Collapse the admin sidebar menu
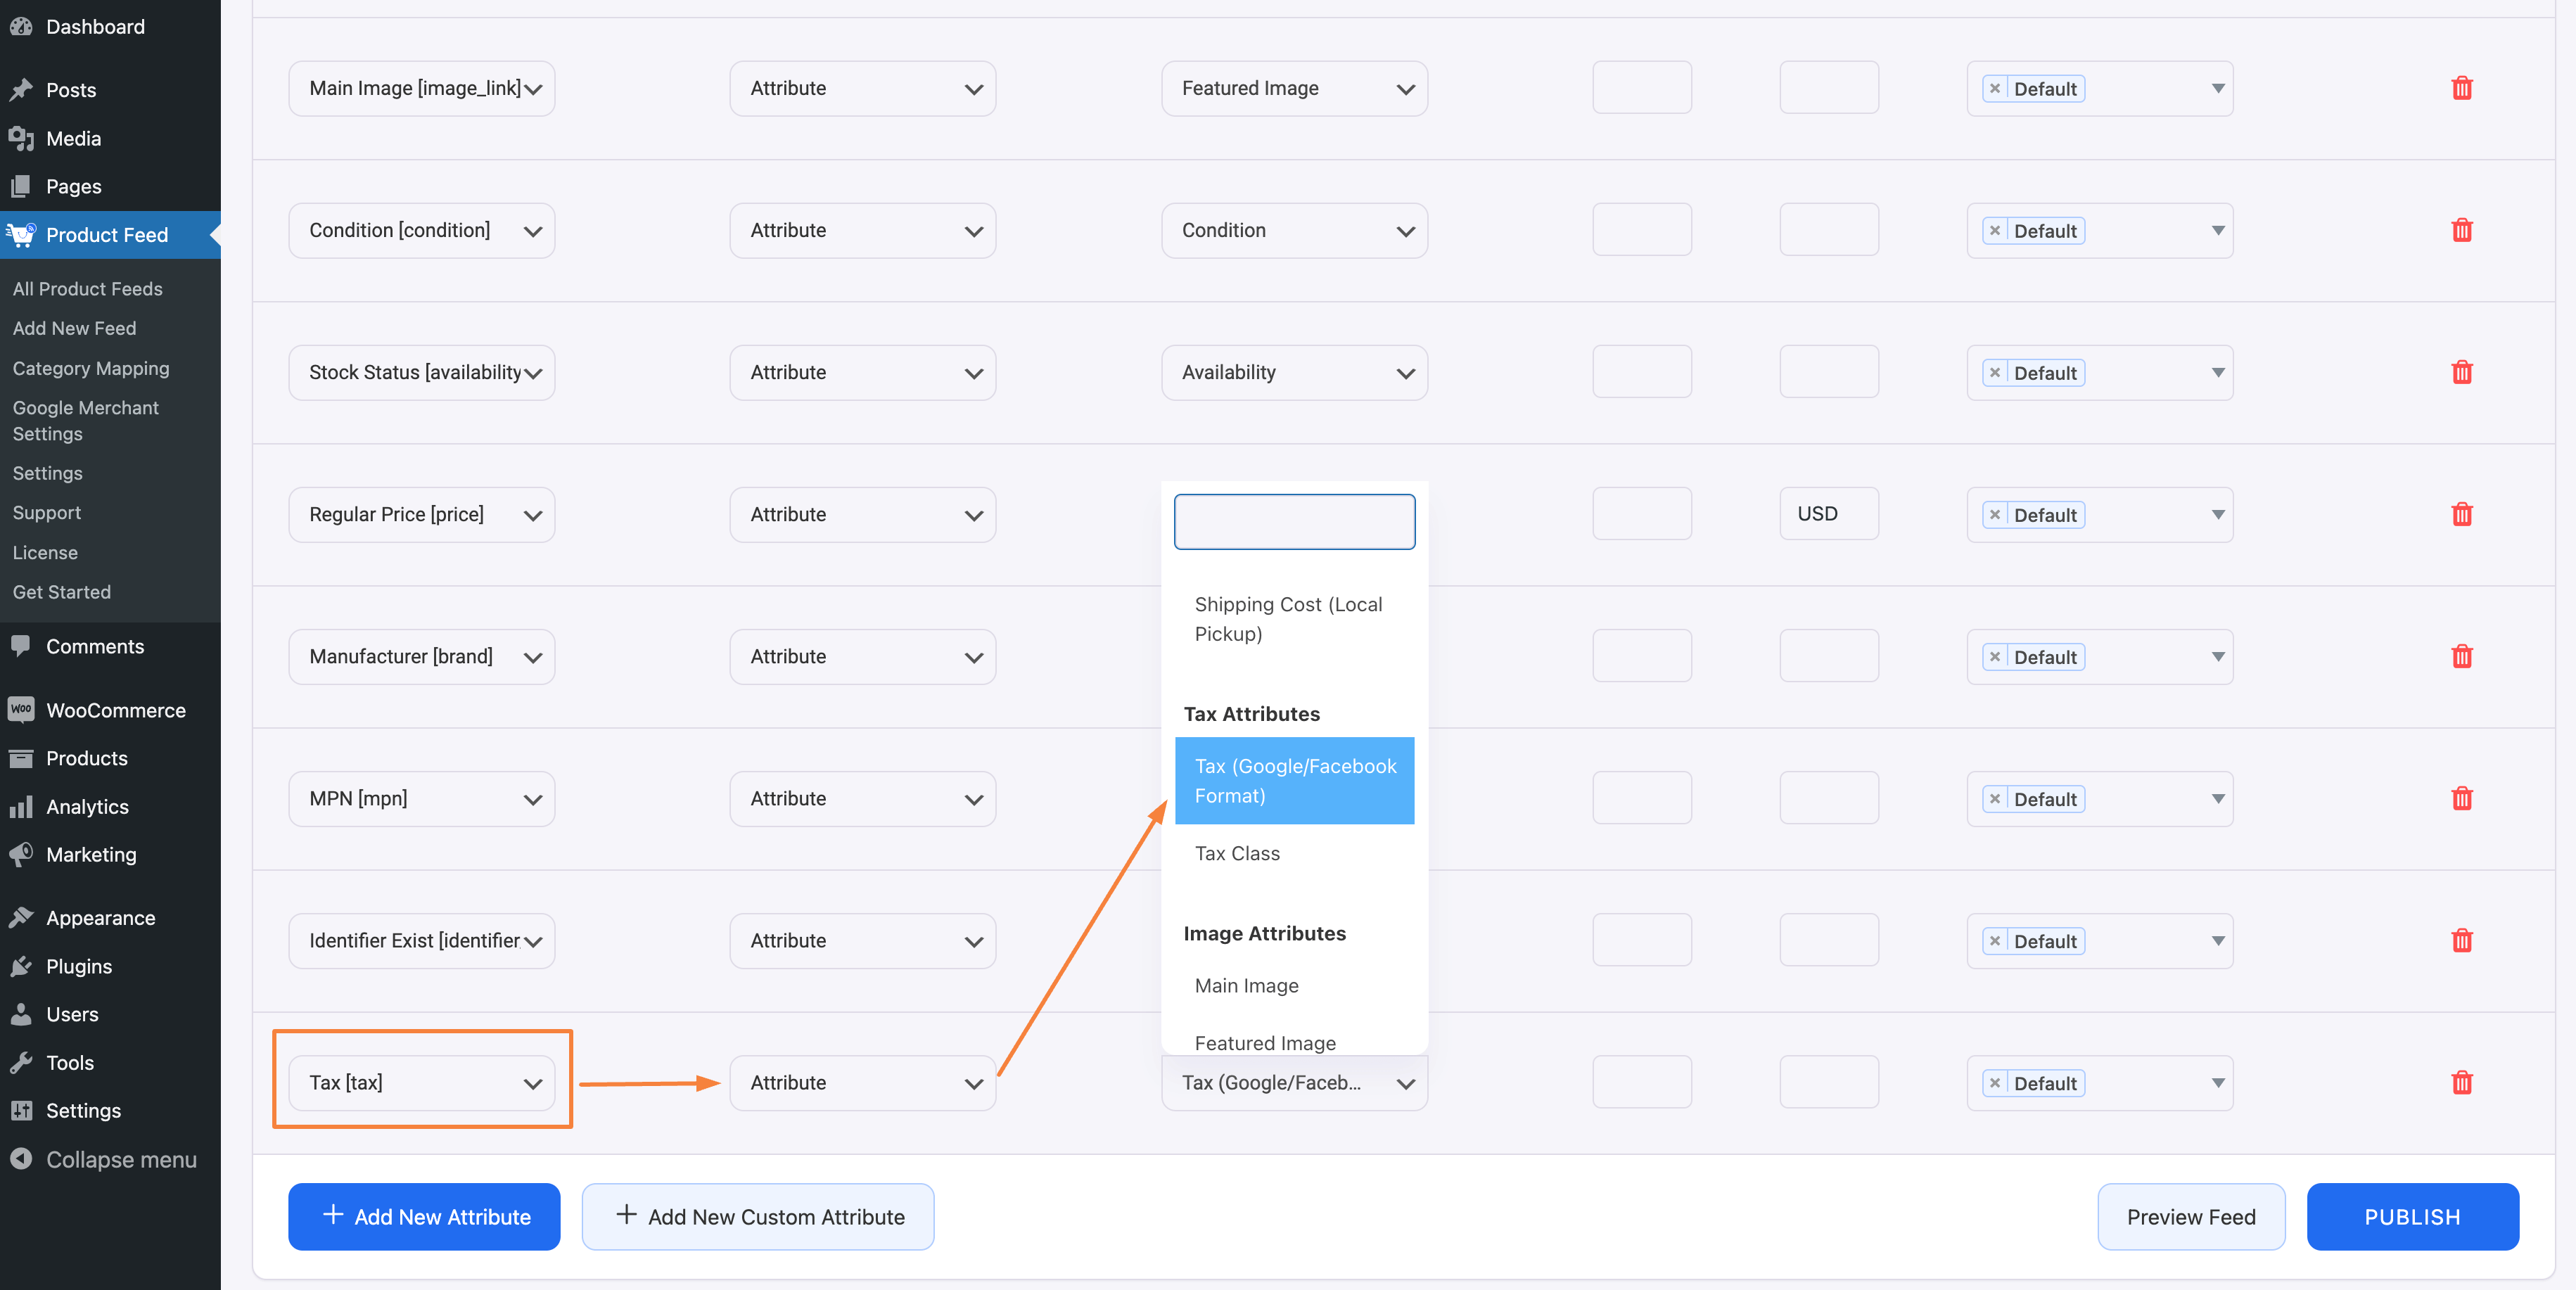The image size is (2576, 1290). 110,1159
